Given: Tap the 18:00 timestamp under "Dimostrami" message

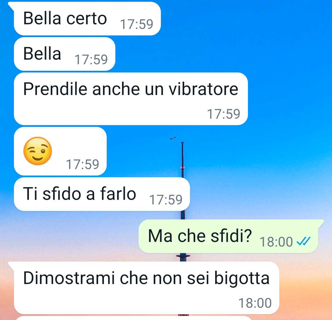Looking at the screenshot, I should (x=255, y=303).
